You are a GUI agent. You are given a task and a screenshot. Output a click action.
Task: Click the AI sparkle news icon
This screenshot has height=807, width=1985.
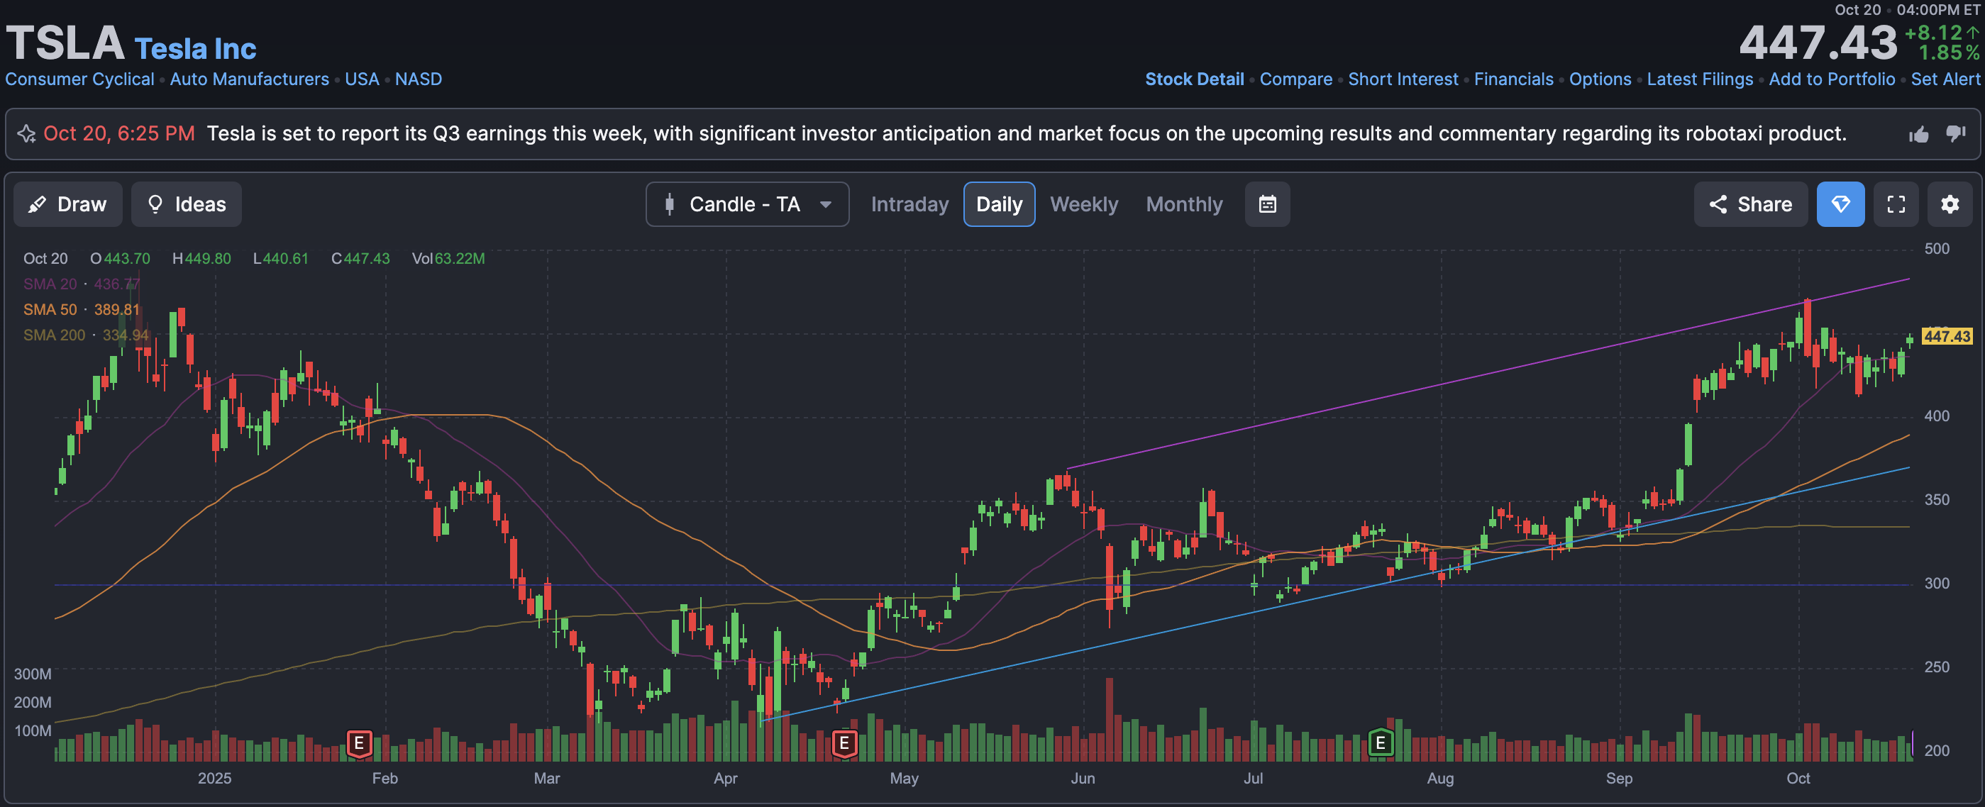27,134
